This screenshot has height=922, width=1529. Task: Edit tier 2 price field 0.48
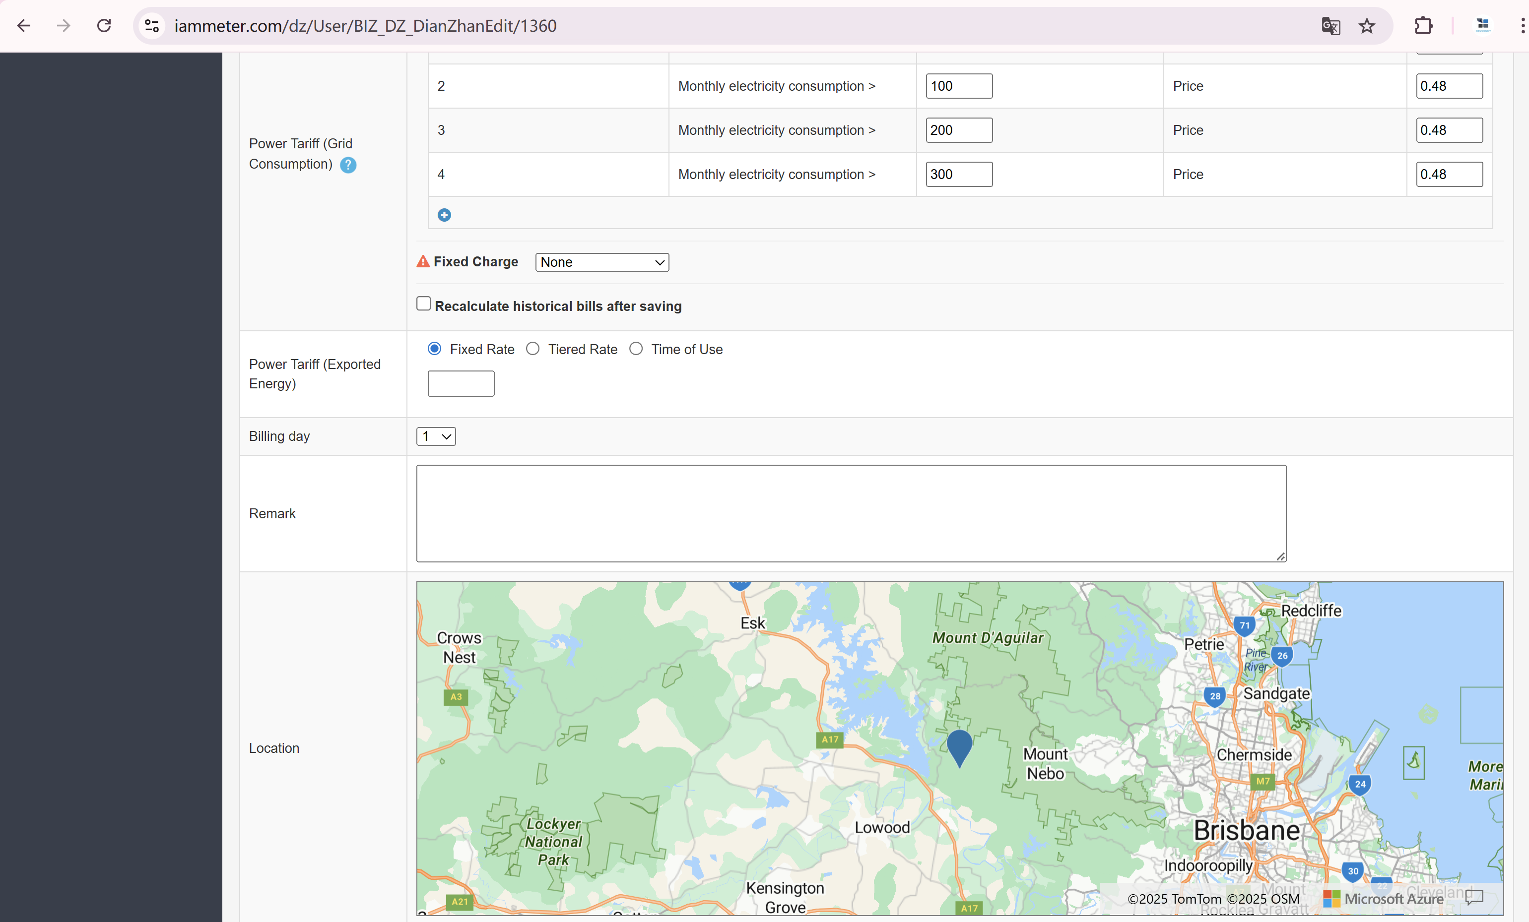point(1450,86)
